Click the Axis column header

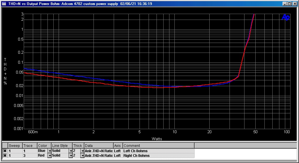118,146
